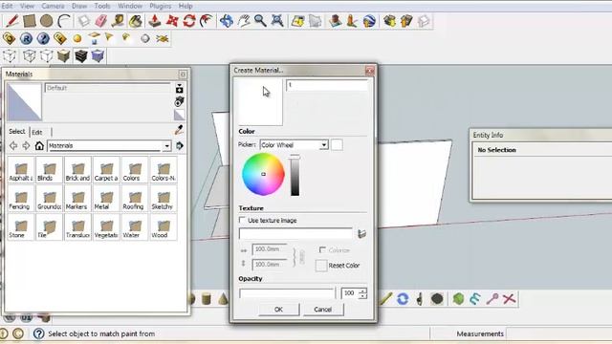
Task: Enable the Use texture image checkbox
Action: (x=242, y=220)
